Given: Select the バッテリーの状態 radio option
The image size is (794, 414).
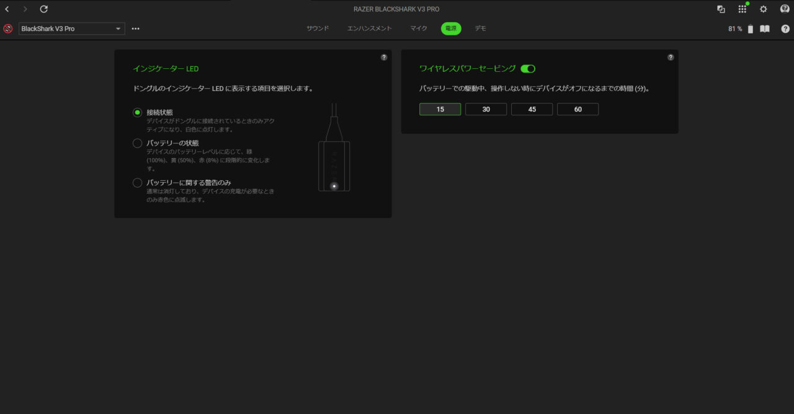Looking at the screenshot, I should [x=138, y=143].
